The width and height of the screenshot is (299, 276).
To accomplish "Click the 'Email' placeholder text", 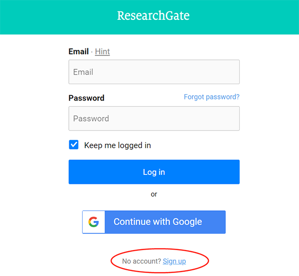I will pyautogui.click(x=83, y=72).
